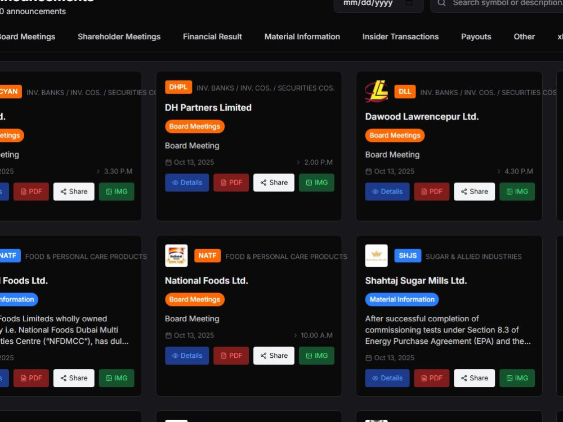This screenshot has height=422, width=563.
Task: Click the 3.30 P.M time on CYAN card
Action: point(118,171)
